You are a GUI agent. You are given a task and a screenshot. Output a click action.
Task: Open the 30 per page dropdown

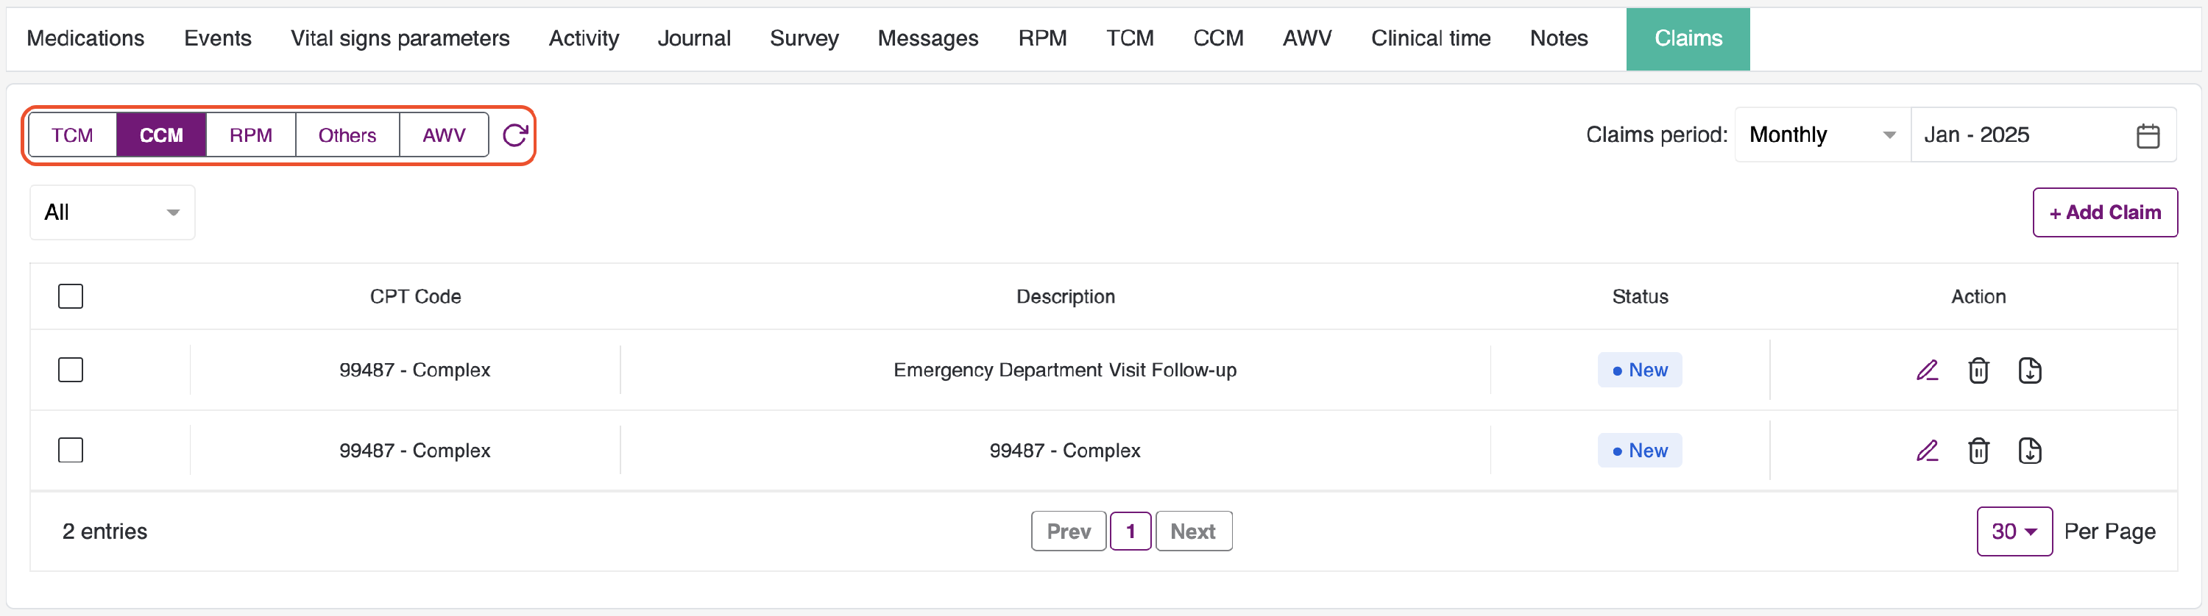pos(2014,531)
